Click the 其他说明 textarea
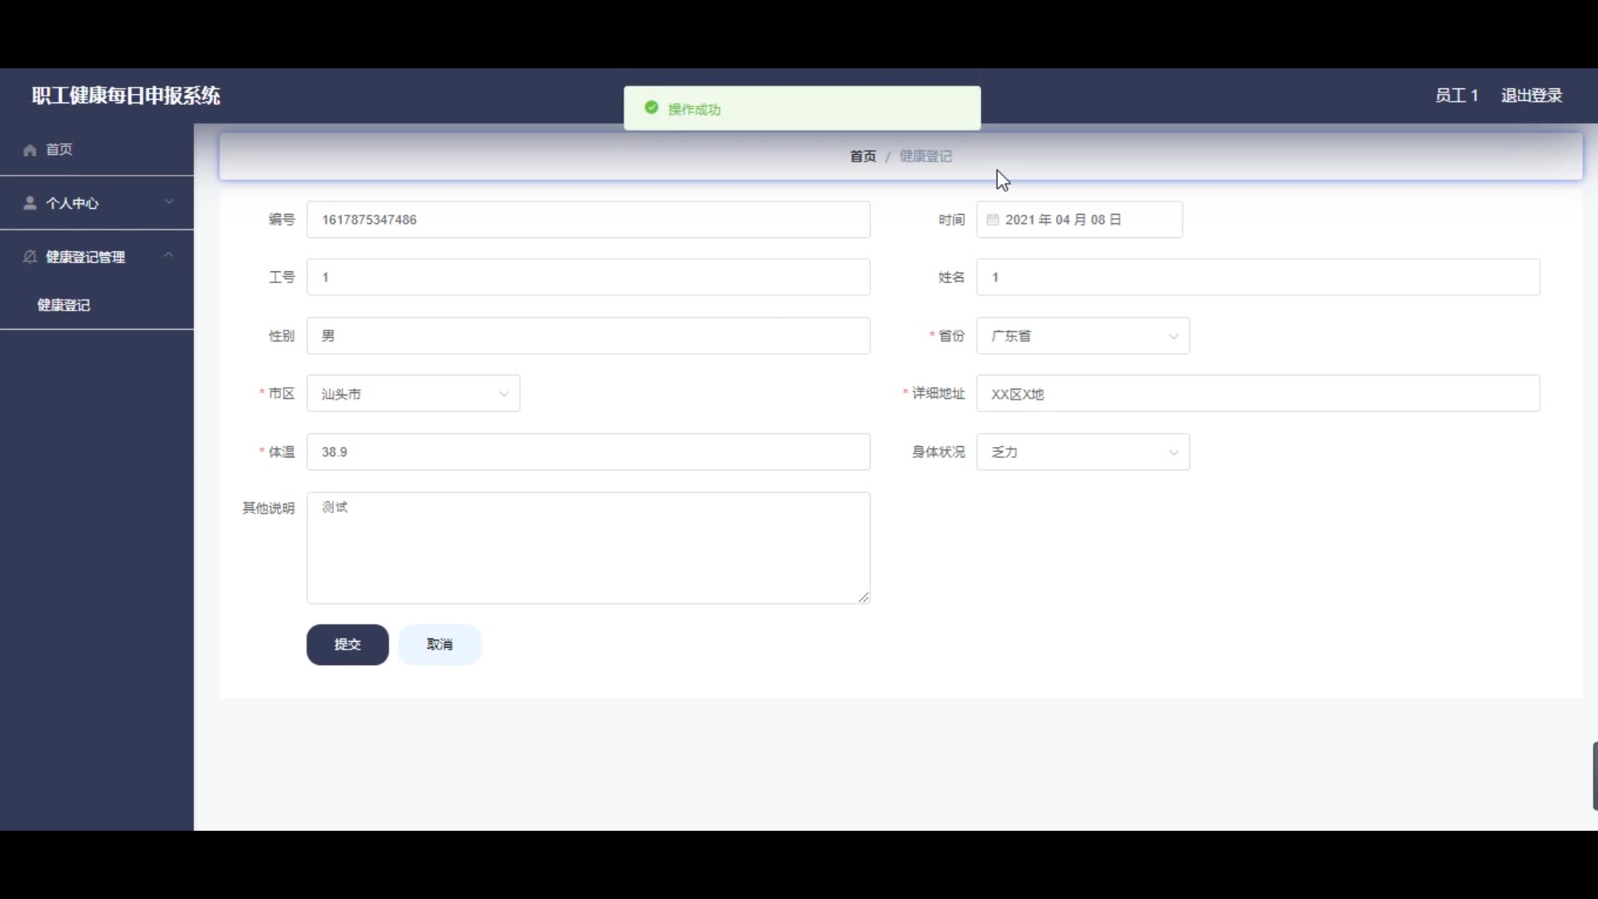The width and height of the screenshot is (1598, 899). point(588,548)
